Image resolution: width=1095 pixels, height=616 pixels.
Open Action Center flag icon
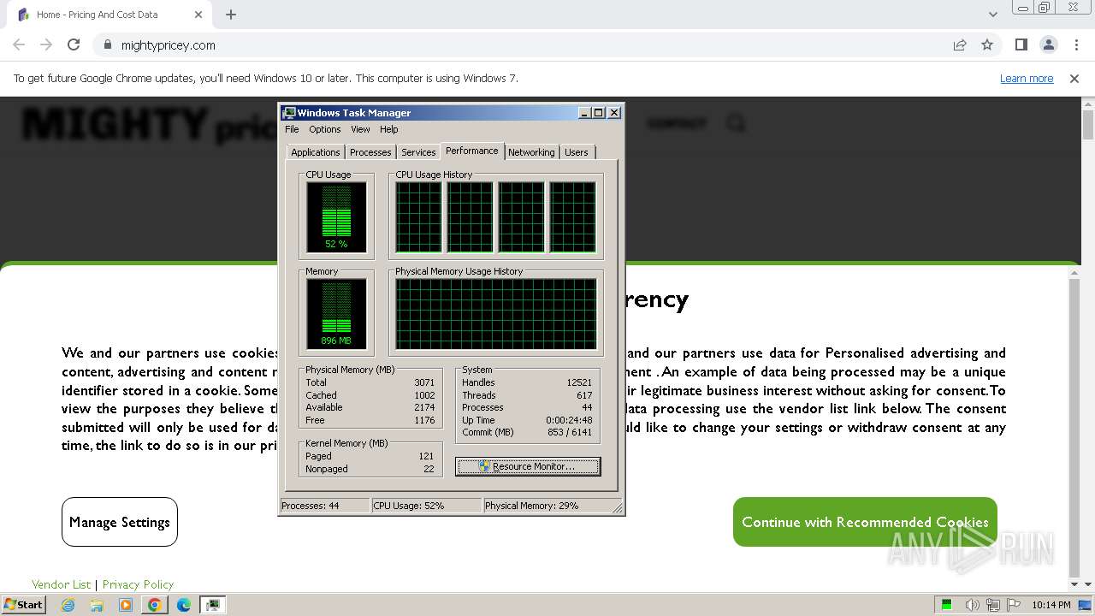pos(1015,605)
